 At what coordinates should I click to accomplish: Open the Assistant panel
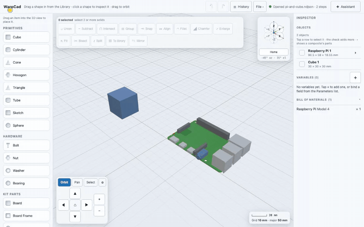(x=346, y=7)
